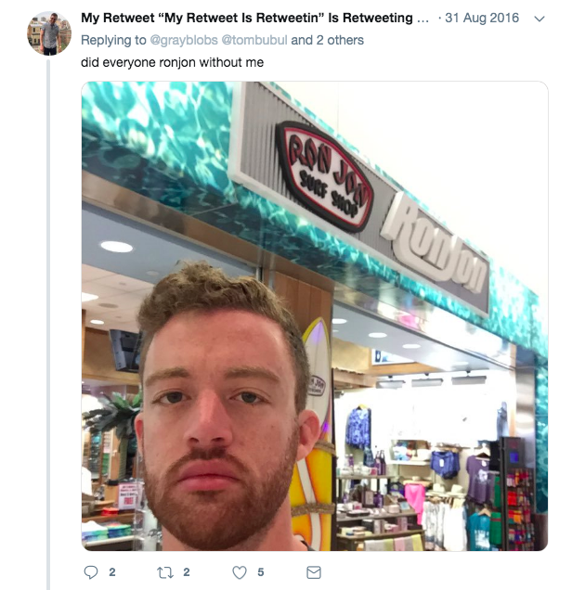Screen dimensions: 572x590
Task: Click the "Replying to" label
Action: (113, 40)
